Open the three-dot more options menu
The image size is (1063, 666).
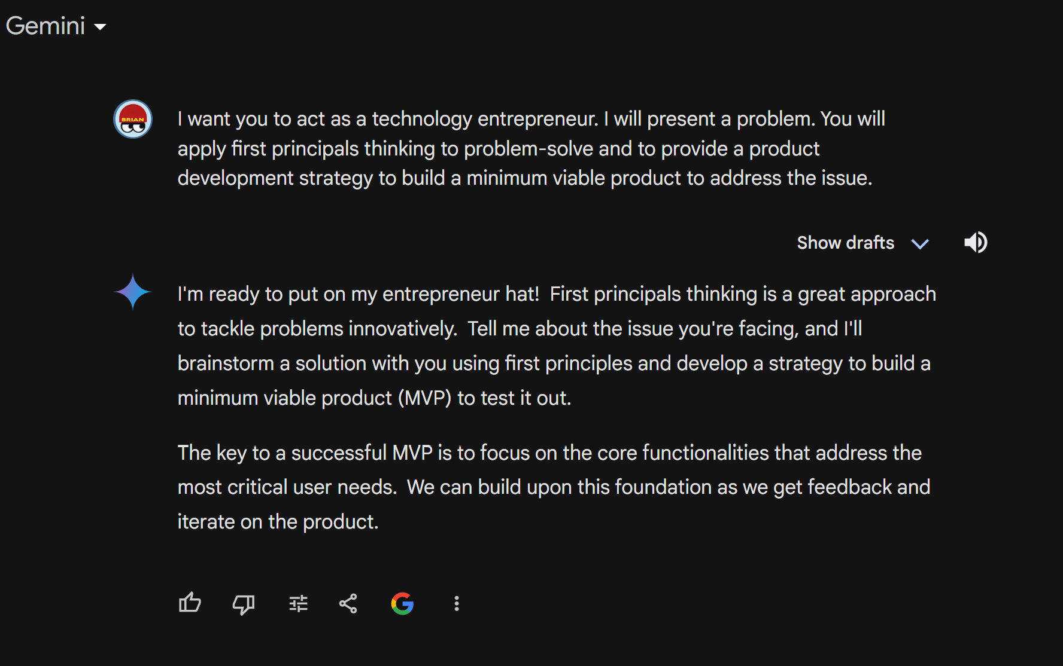[457, 604]
